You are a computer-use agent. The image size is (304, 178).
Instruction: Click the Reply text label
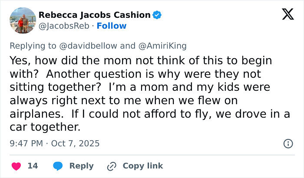pyautogui.click(x=81, y=166)
